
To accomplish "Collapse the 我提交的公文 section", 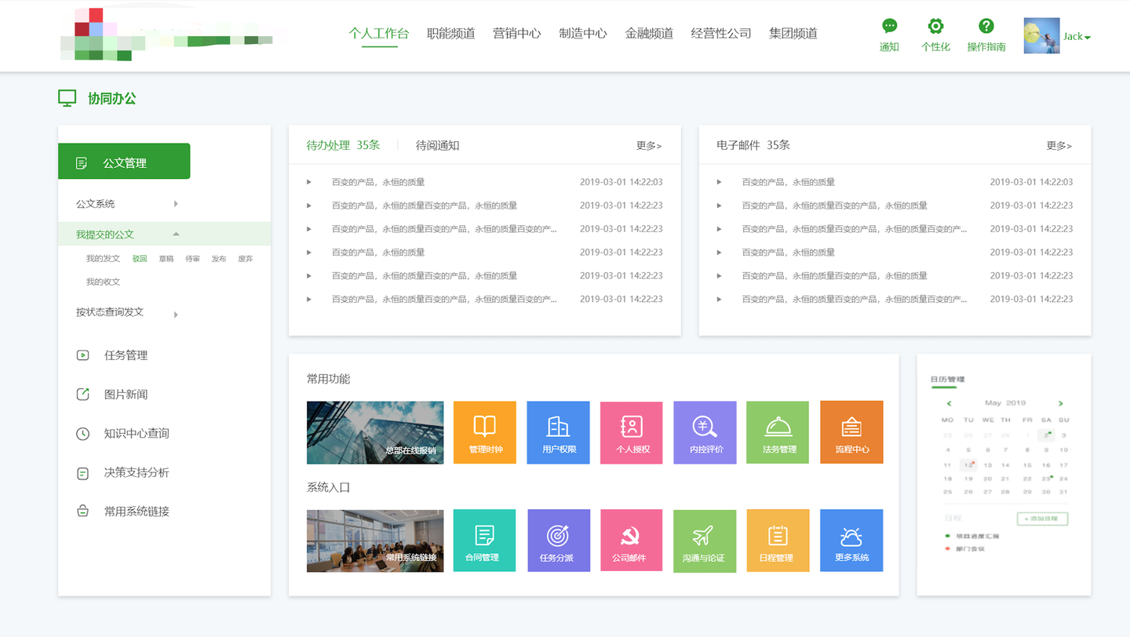I will pos(176,234).
